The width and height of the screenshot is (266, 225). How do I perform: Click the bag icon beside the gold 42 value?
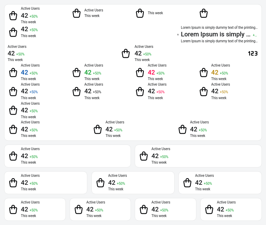204,72
